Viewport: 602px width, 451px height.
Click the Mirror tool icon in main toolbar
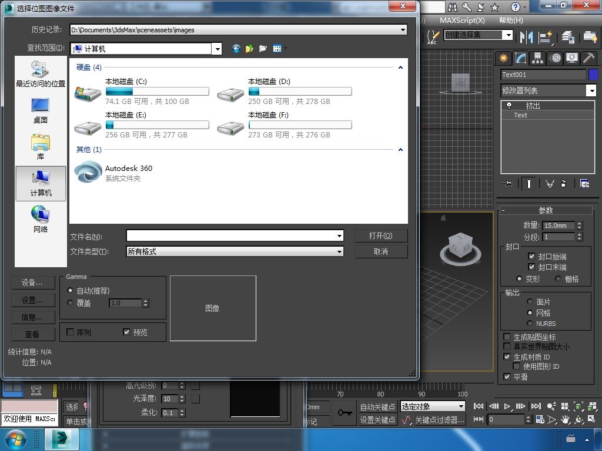coord(526,37)
